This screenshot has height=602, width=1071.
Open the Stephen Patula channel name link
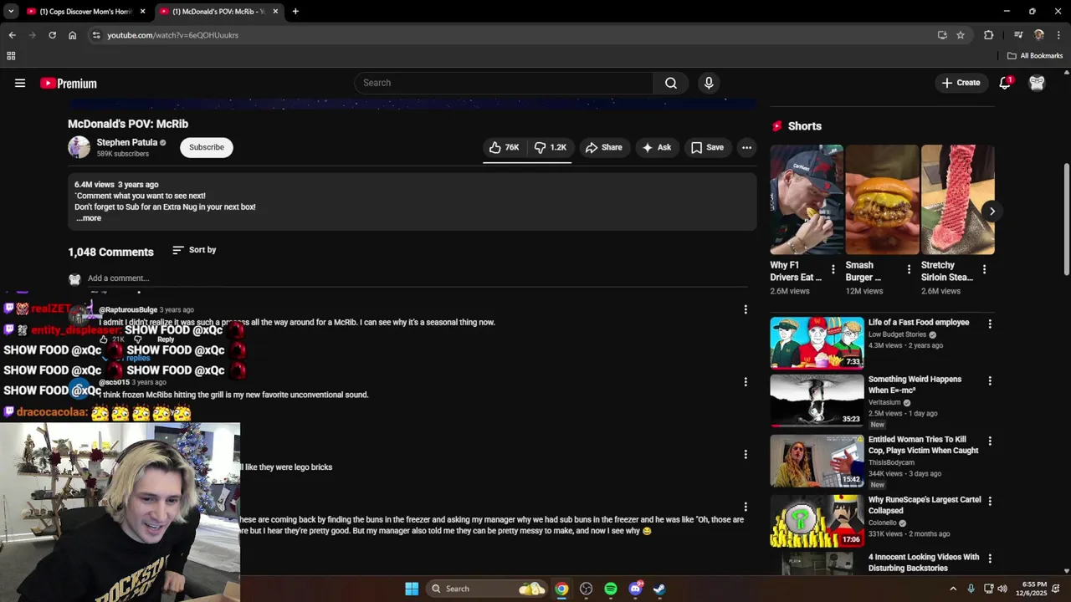126,142
